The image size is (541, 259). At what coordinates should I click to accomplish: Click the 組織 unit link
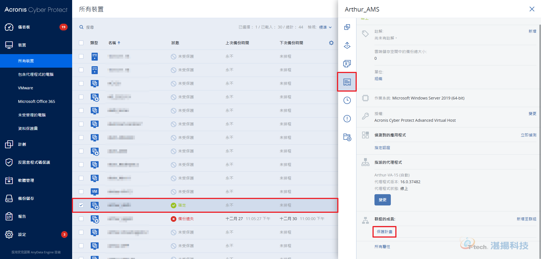pos(378,79)
